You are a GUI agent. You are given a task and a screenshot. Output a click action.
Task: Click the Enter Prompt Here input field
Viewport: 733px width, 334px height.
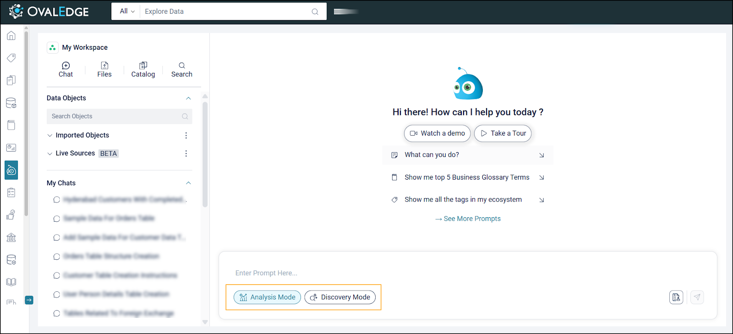(x=449, y=273)
